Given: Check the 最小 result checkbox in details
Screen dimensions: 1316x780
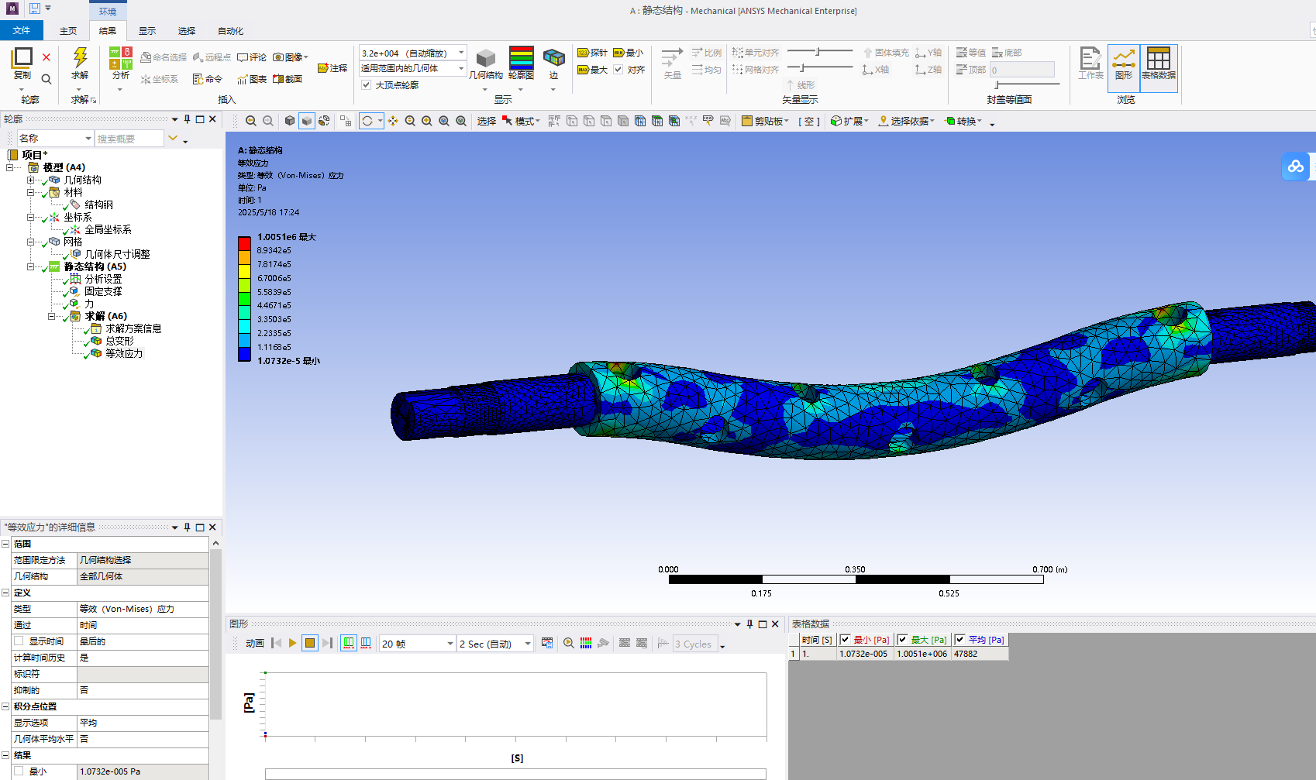Looking at the screenshot, I should coord(19,771).
